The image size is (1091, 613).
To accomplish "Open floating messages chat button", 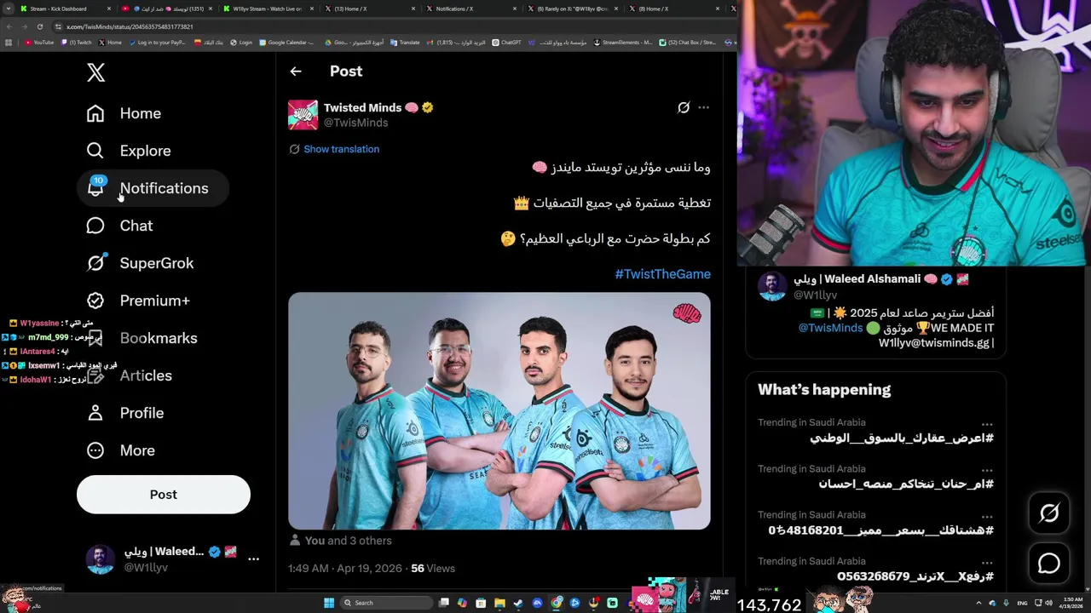I will click(1049, 564).
